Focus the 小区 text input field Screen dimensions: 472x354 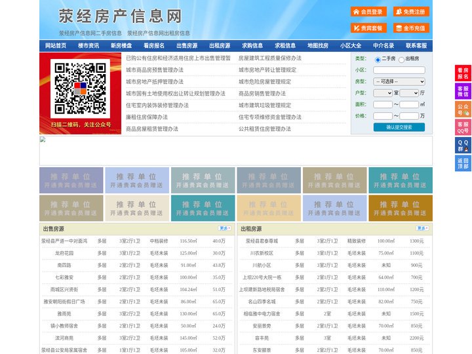tap(399, 70)
